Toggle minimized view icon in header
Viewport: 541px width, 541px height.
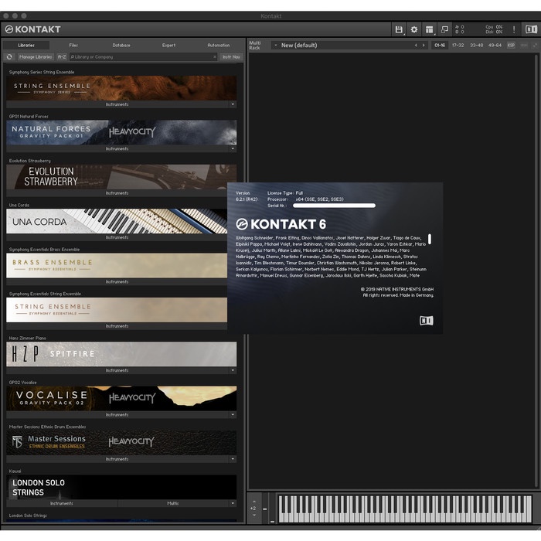coord(444,29)
